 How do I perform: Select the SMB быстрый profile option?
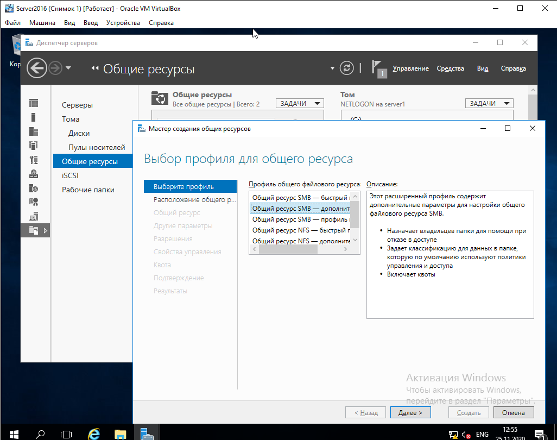[301, 197]
